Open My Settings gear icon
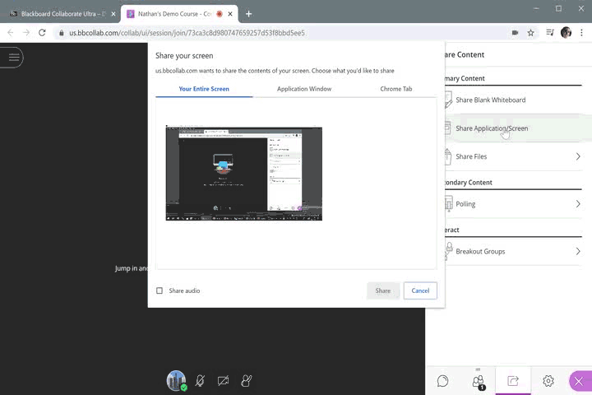The height and width of the screenshot is (395, 592). point(548,381)
